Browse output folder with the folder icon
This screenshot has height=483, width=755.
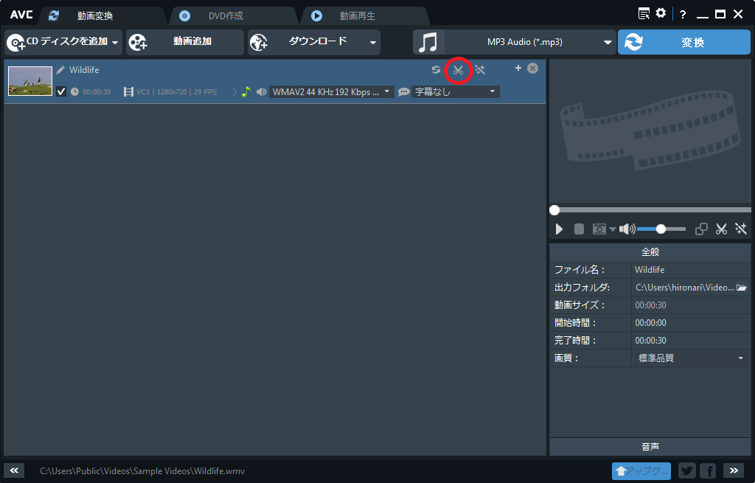pyautogui.click(x=742, y=288)
